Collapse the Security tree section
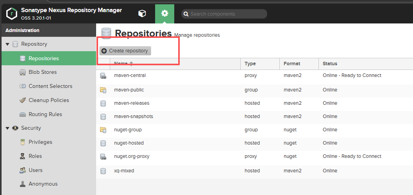Viewport: 413px width, 195px height. [x=7, y=128]
